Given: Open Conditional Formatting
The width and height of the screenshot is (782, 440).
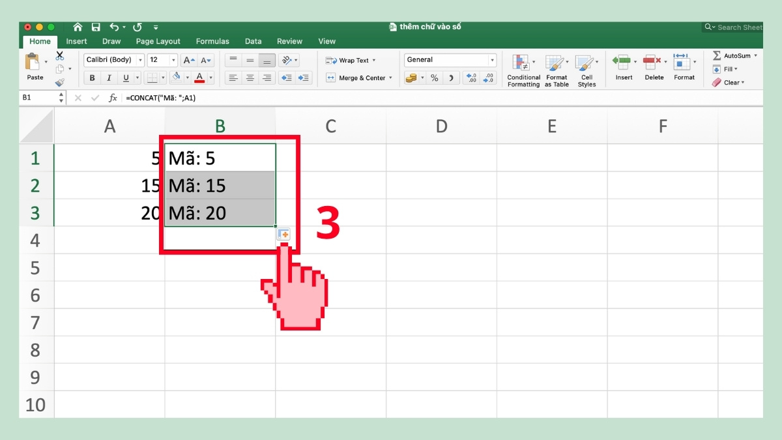Looking at the screenshot, I should [x=523, y=68].
